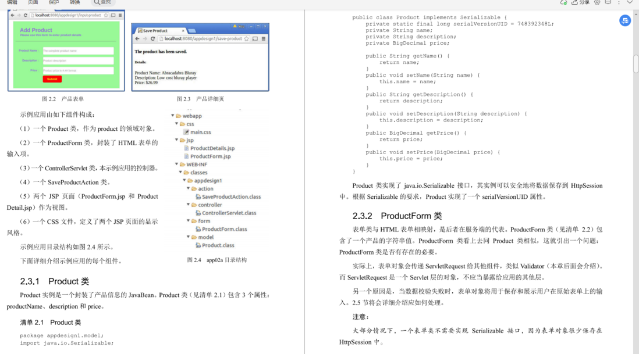639x354 pixels.
Task: Click the Description field in Add Product form
Action: coord(78,60)
